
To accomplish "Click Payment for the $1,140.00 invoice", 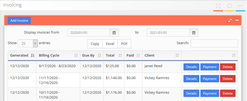I will pyautogui.click(x=210, y=79).
